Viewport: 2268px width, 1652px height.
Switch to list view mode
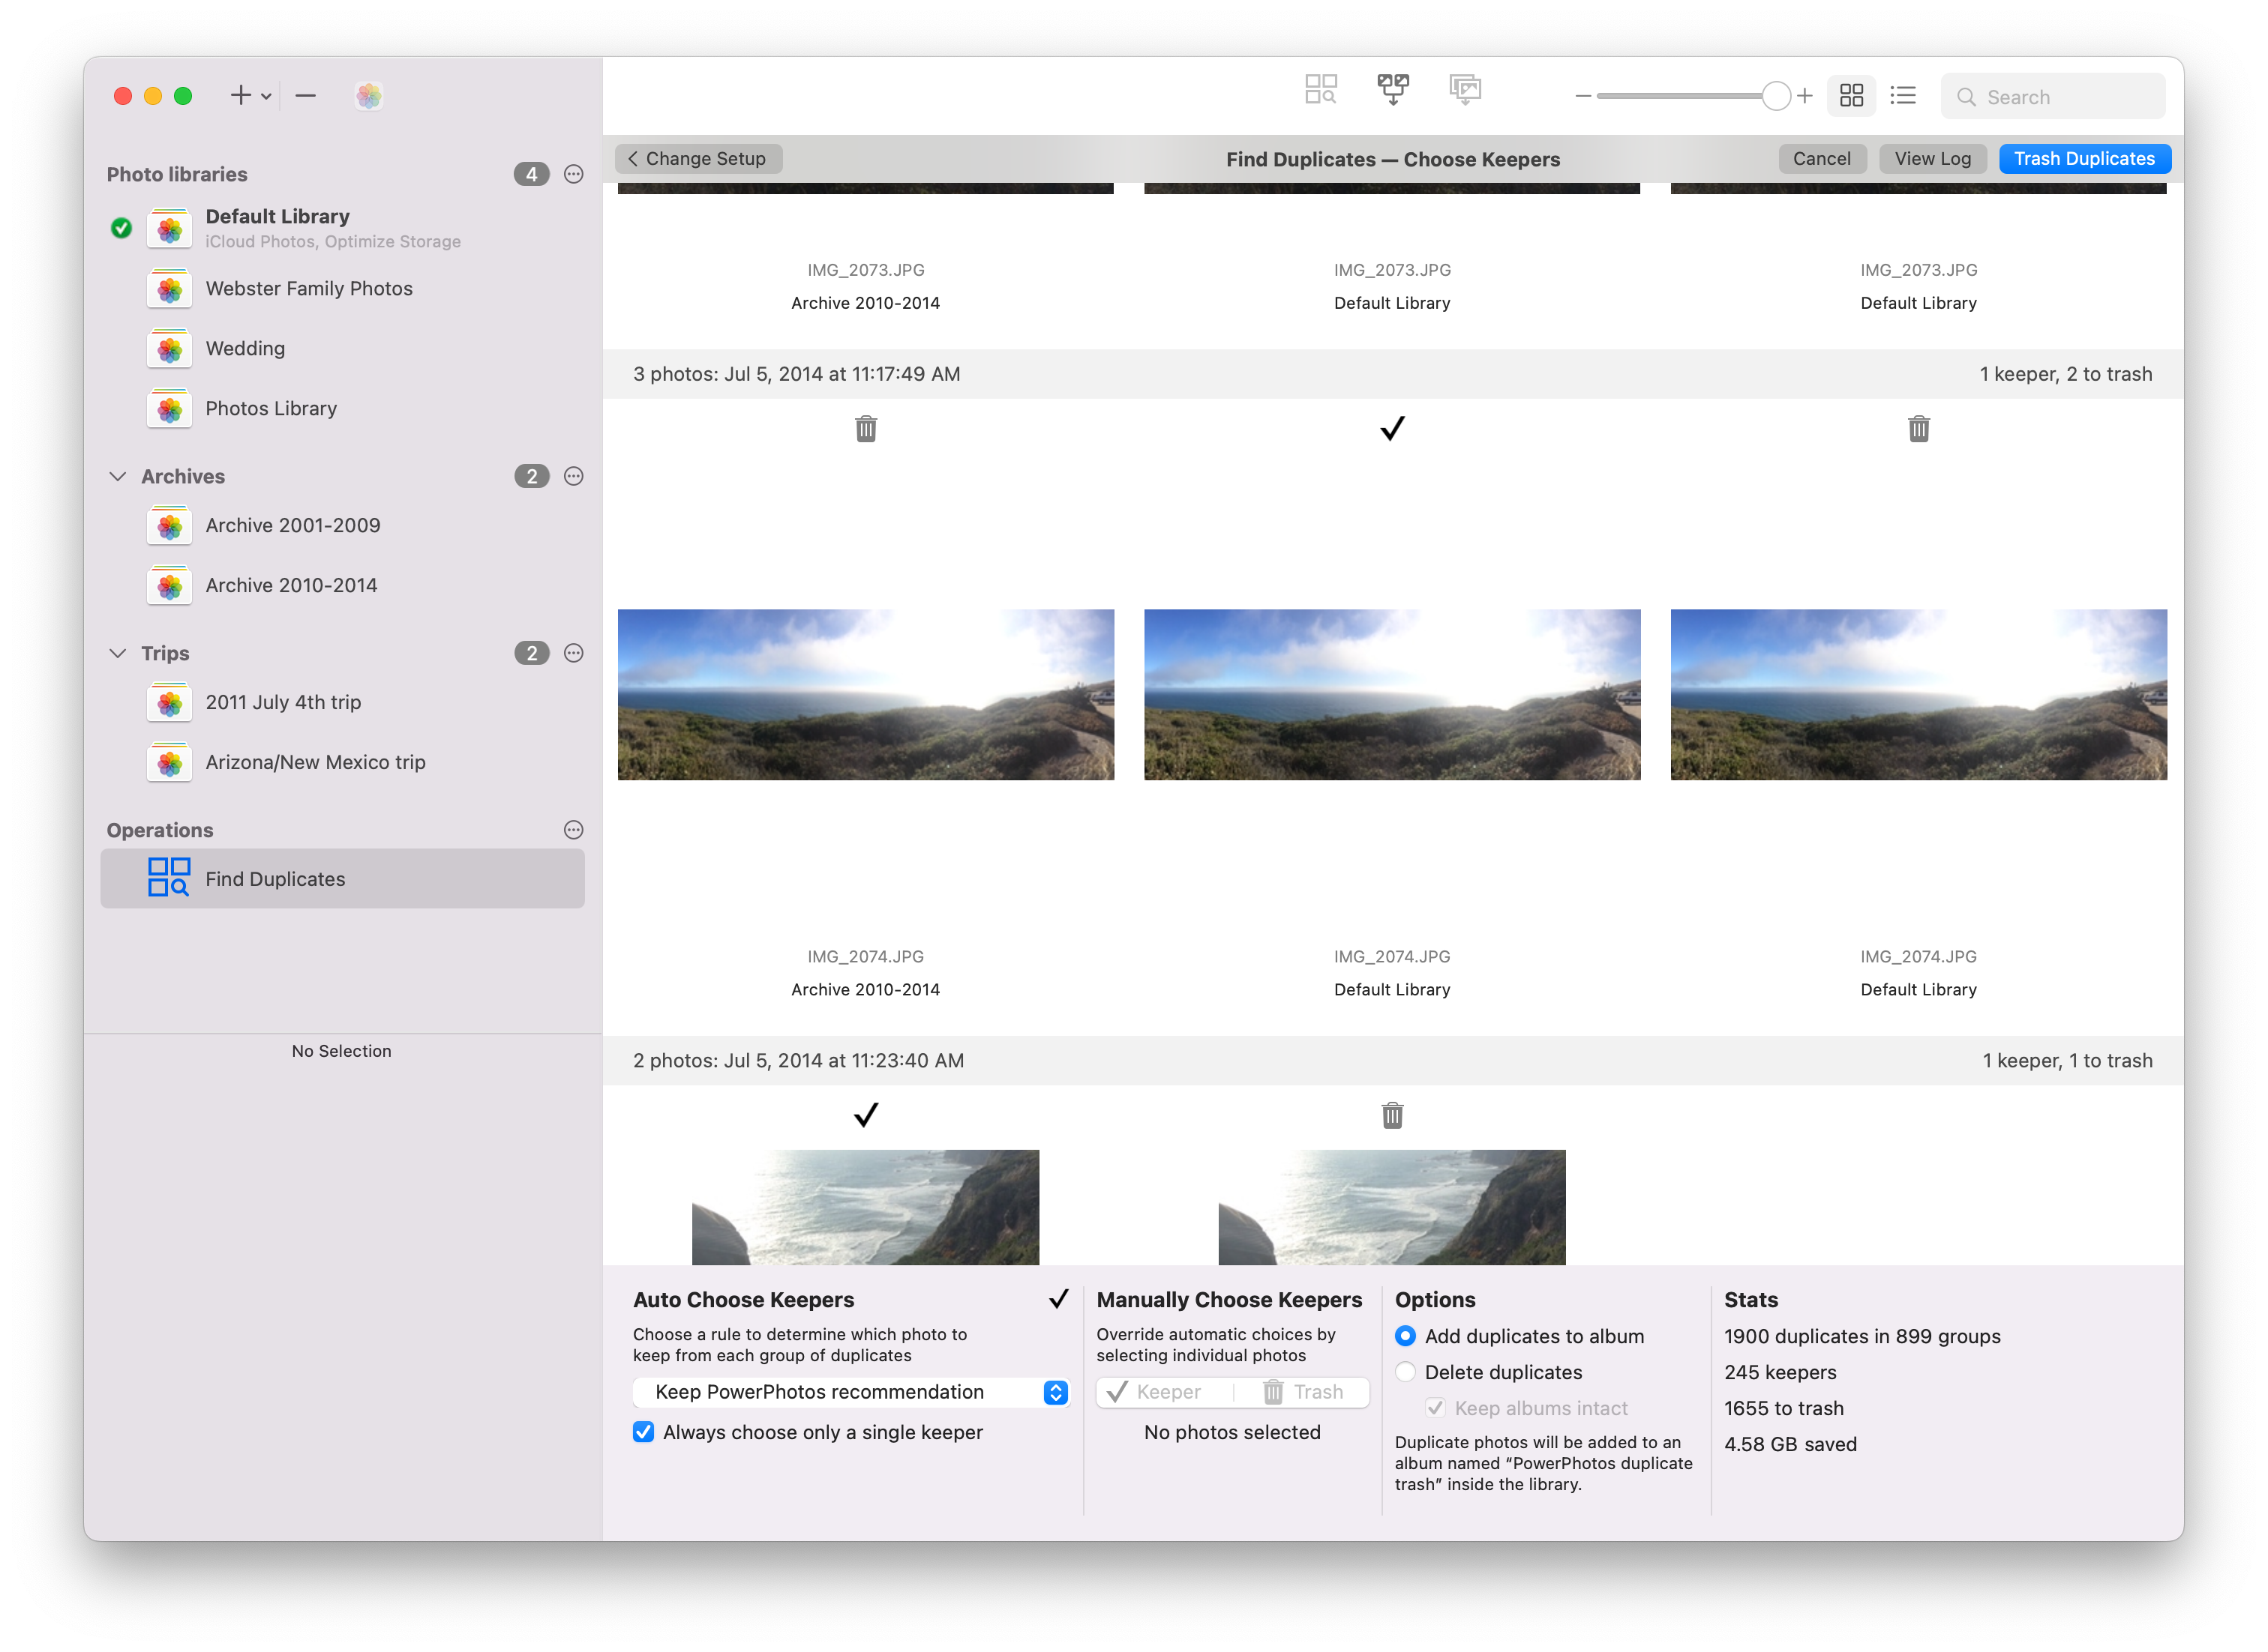(1903, 96)
